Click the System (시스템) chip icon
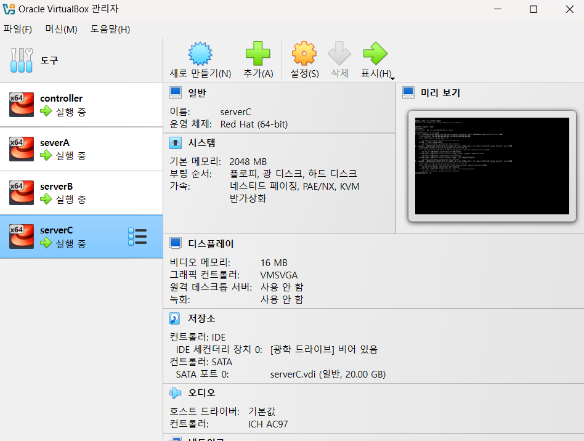Image resolution: width=584 pixels, height=441 pixels. 176,143
